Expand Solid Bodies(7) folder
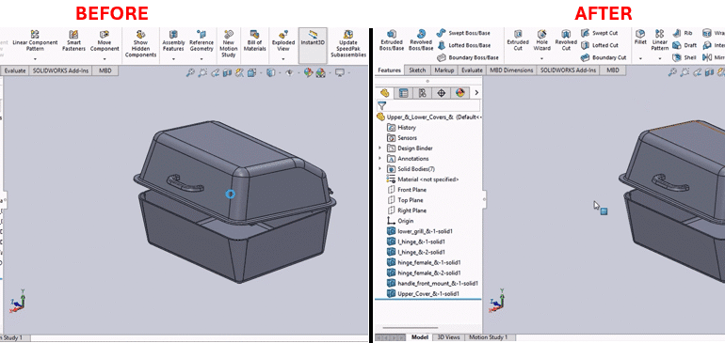 click(380, 169)
